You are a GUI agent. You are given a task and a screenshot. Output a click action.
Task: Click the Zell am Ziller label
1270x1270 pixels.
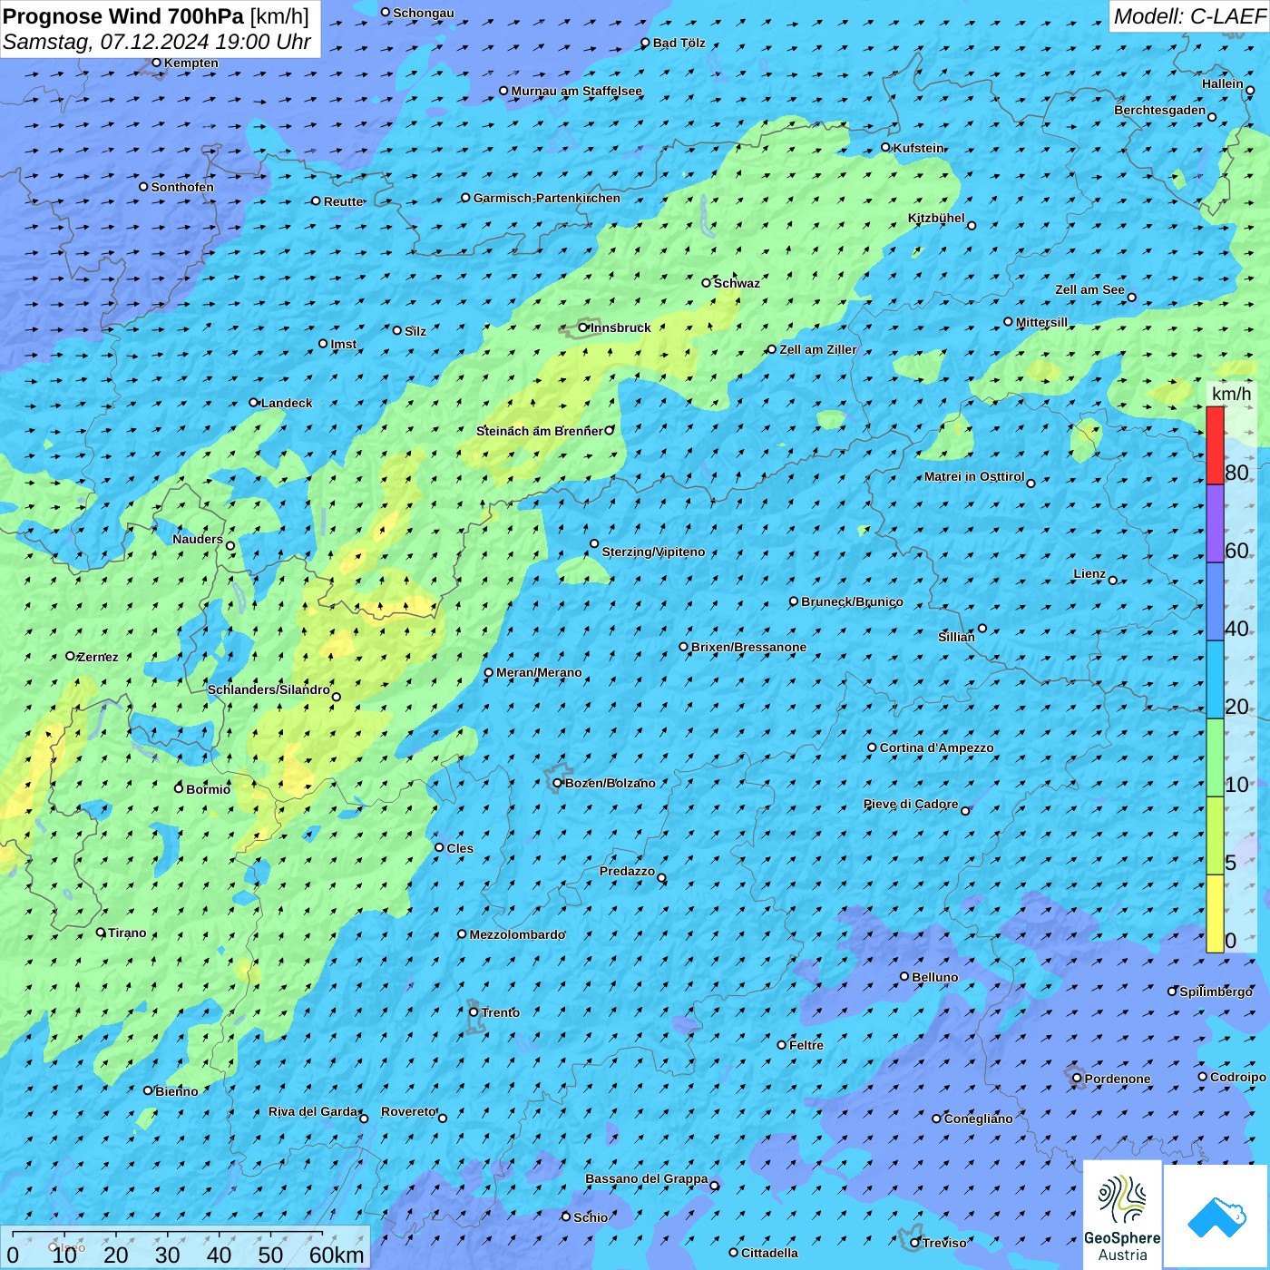[x=817, y=349]
